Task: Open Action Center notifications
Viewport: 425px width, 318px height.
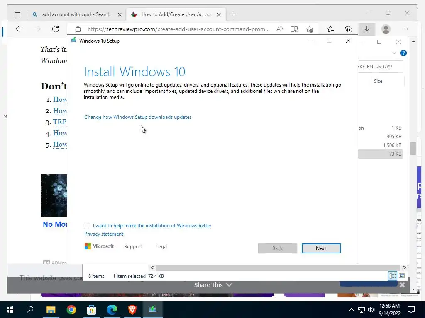Action: (x=411, y=310)
